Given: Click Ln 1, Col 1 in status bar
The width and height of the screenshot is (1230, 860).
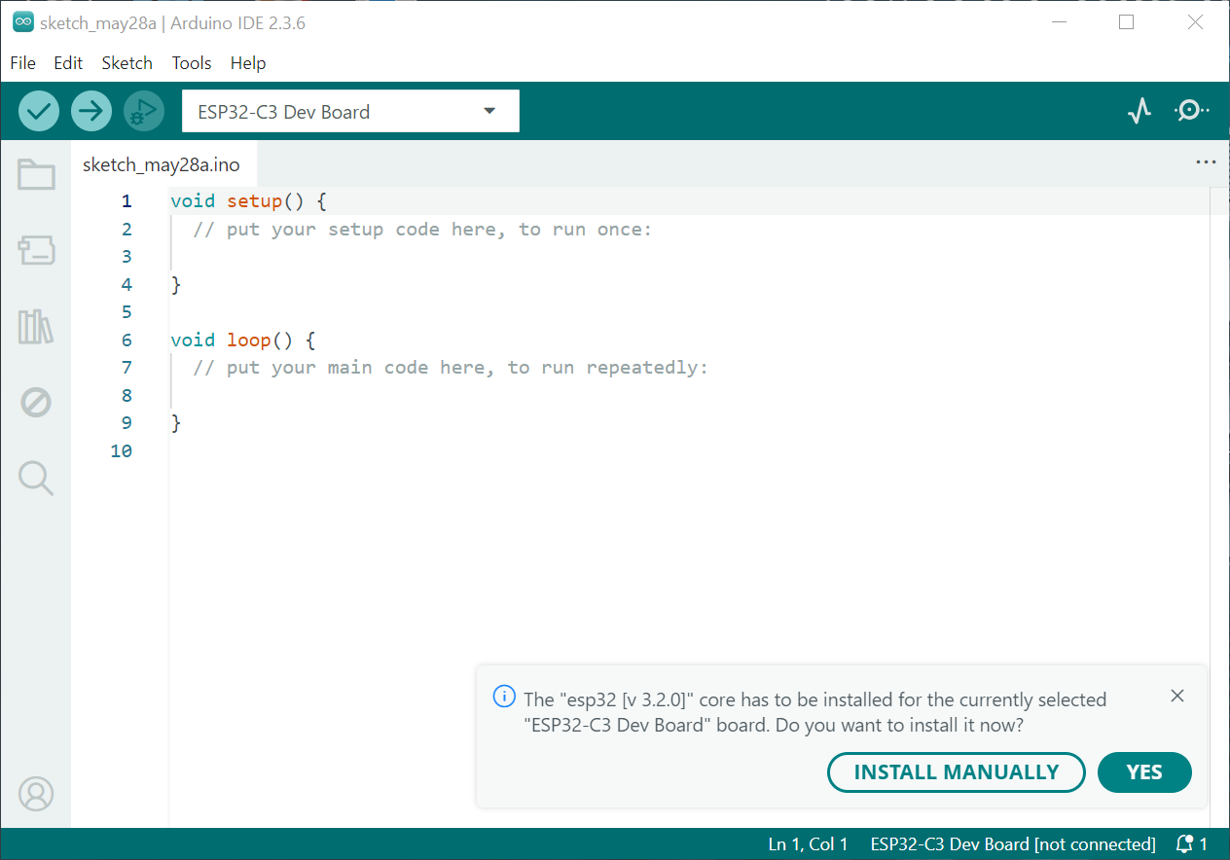Looking at the screenshot, I should tap(808, 844).
